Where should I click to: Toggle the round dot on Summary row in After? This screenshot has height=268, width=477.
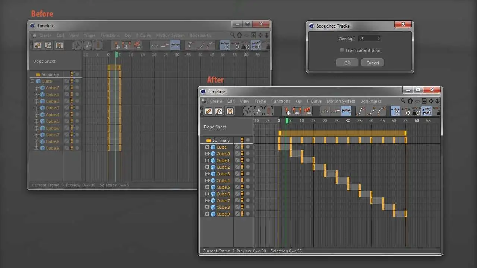[248, 140]
